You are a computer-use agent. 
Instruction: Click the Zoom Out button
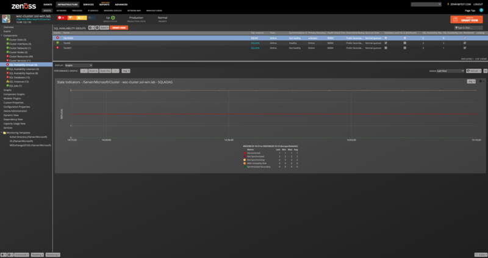coord(105,71)
